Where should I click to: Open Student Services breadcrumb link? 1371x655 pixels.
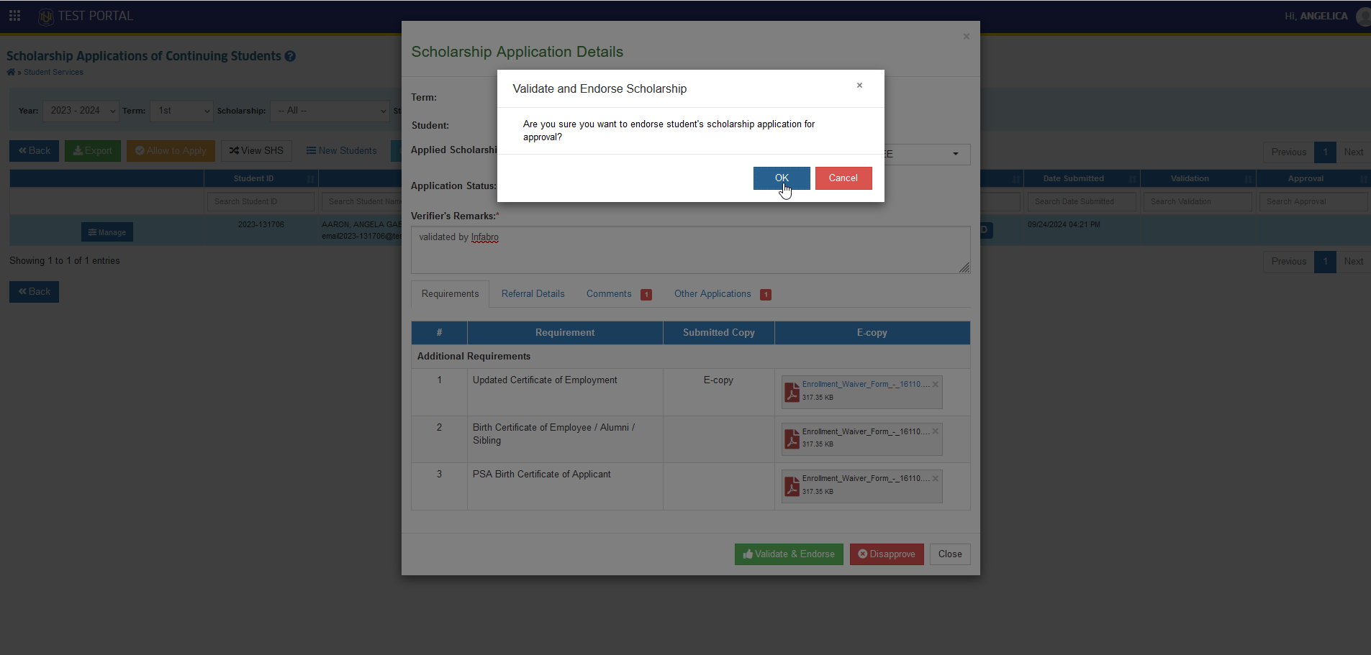point(53,72)
